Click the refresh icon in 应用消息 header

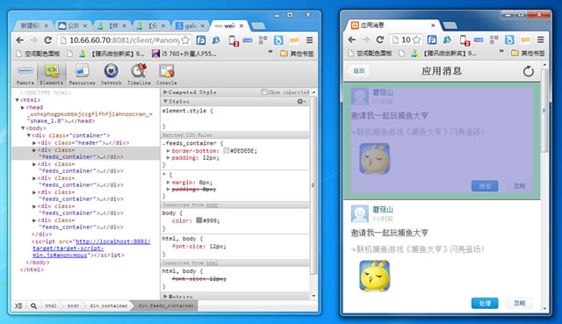pos(528,71)
